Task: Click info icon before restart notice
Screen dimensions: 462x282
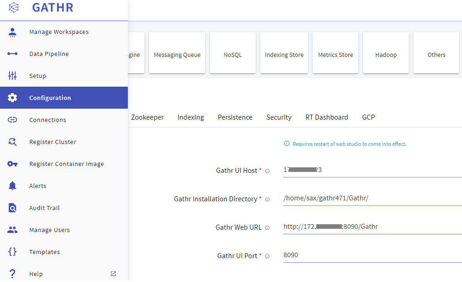Action: pyautogui.click(x=286, y=144)
